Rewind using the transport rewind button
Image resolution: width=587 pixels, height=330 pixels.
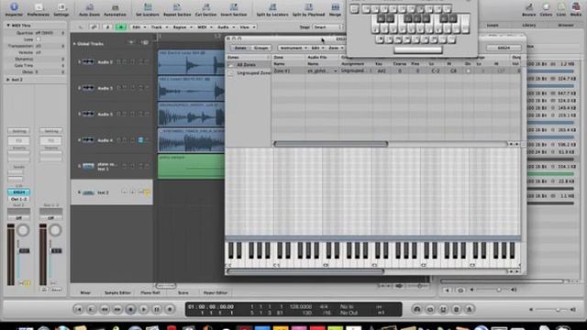(x=105, y=310)
